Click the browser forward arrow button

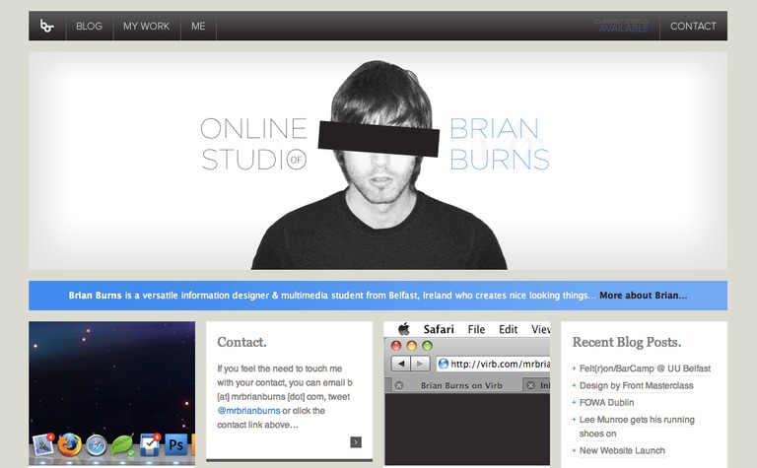point(420,364)
